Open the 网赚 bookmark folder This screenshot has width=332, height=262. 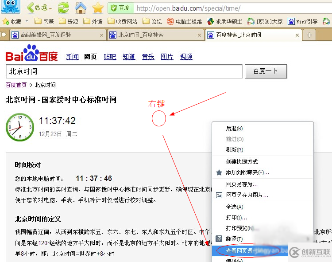(44, 21)
